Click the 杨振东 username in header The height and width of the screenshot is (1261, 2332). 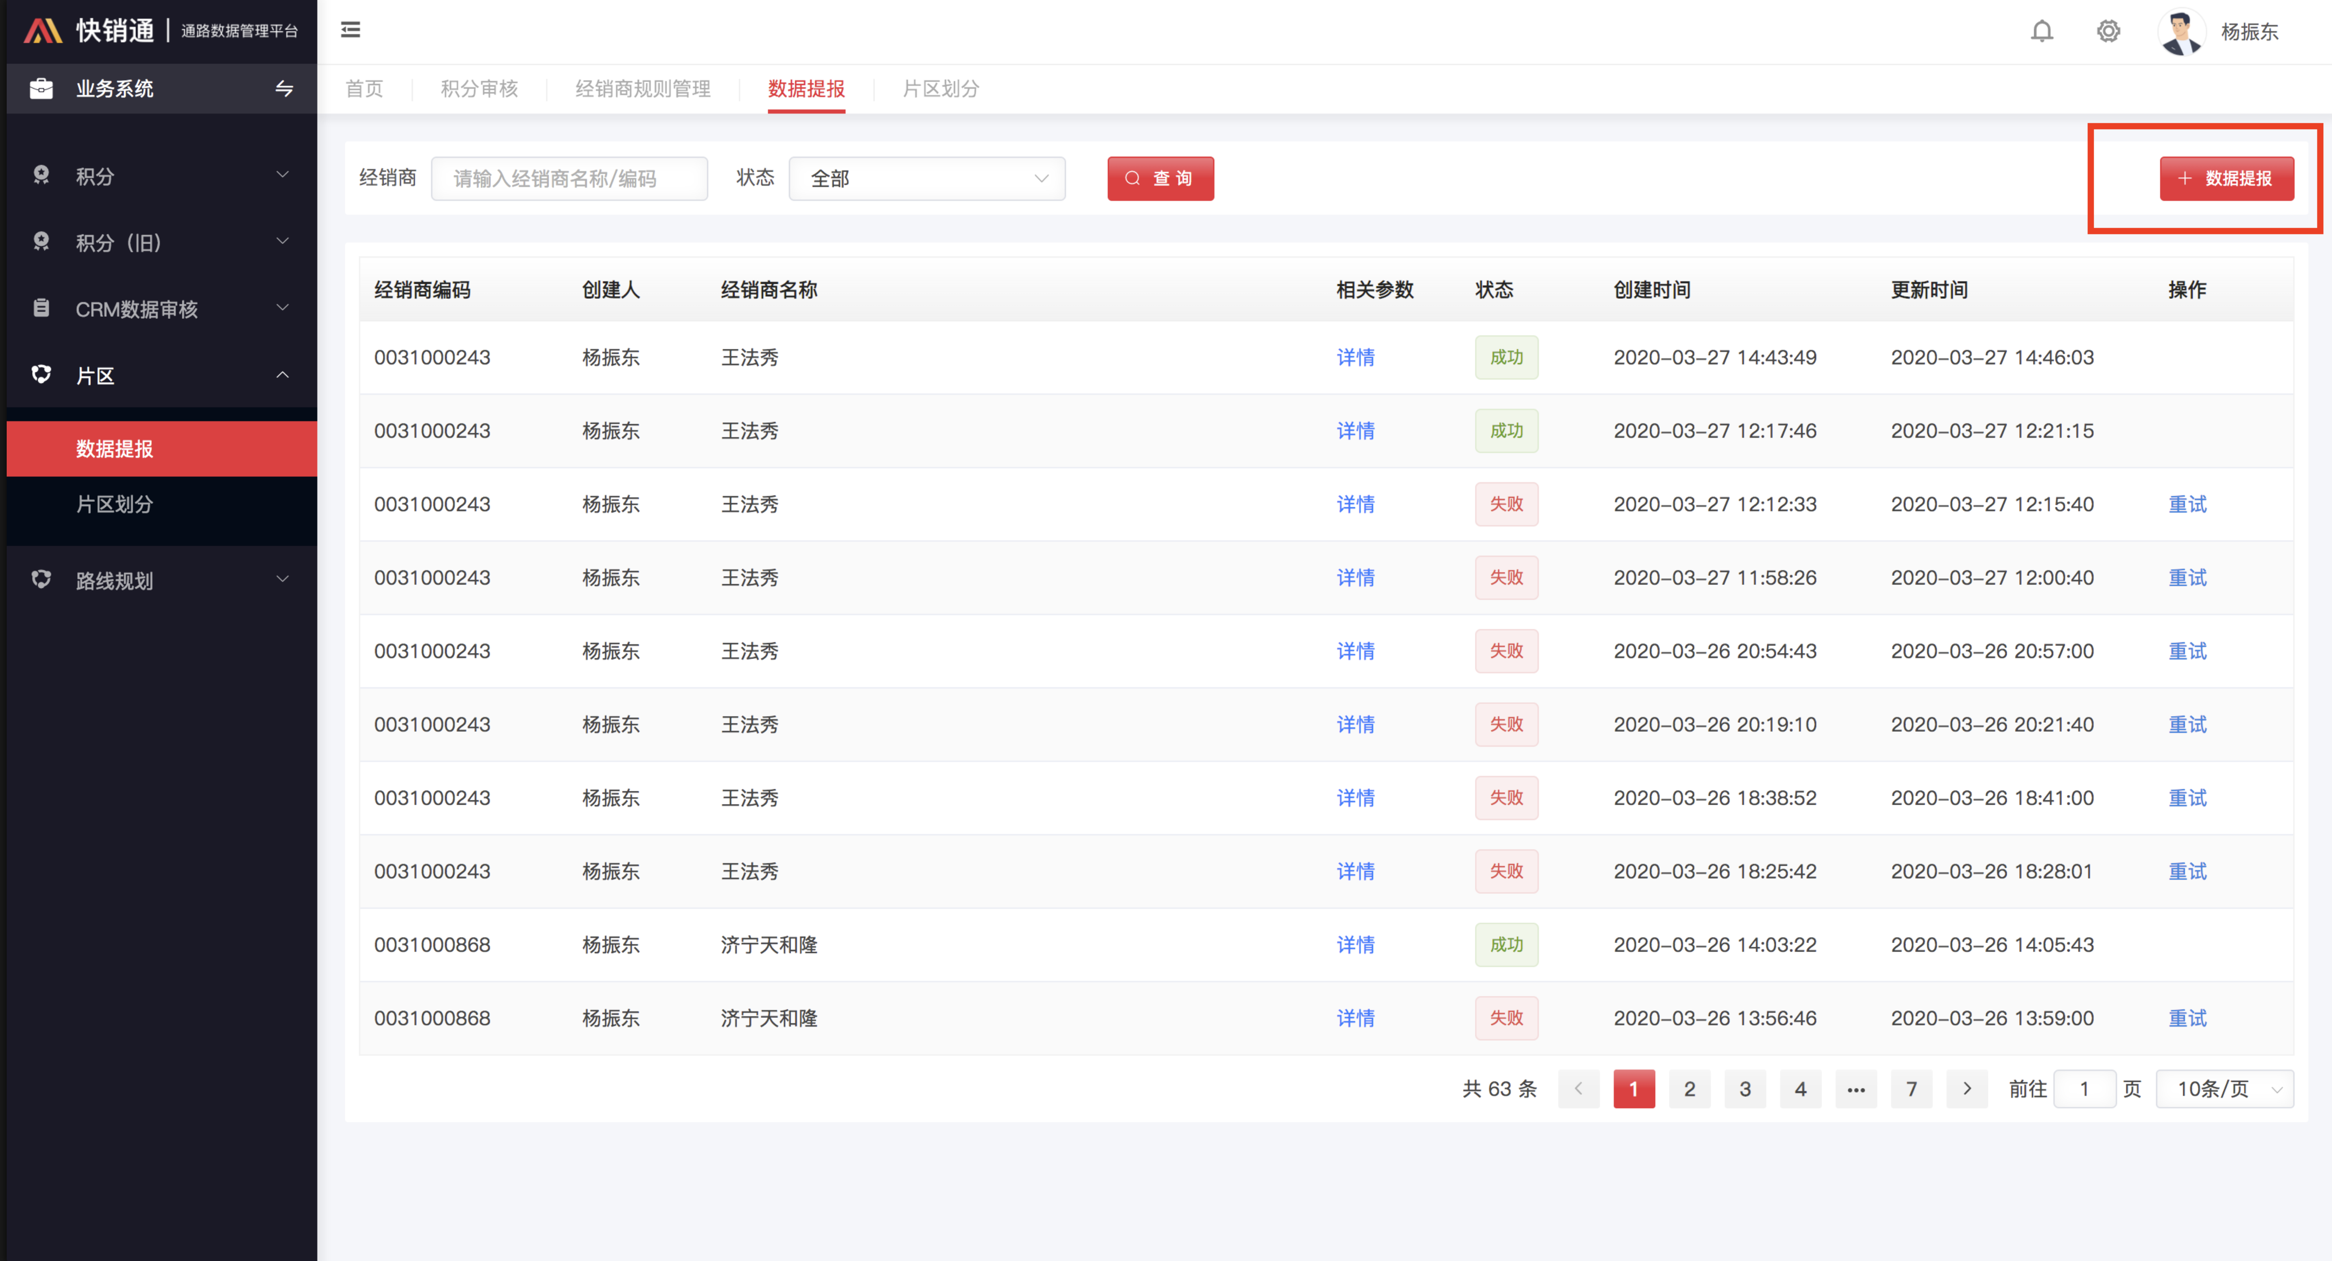coord(2249,32)
